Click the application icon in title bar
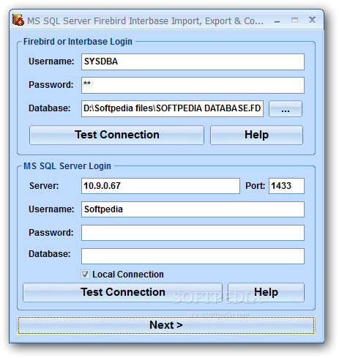The image size is (339, 358). [18, 20]
